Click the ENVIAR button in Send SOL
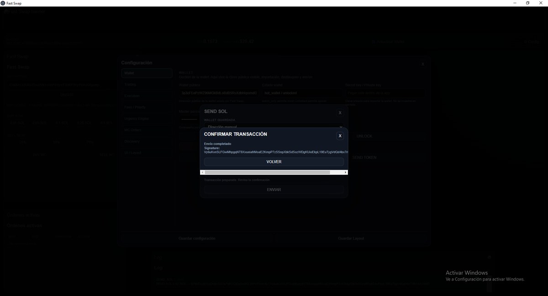 pos(274,189)
